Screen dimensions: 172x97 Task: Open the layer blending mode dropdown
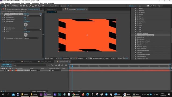[34, 70]
